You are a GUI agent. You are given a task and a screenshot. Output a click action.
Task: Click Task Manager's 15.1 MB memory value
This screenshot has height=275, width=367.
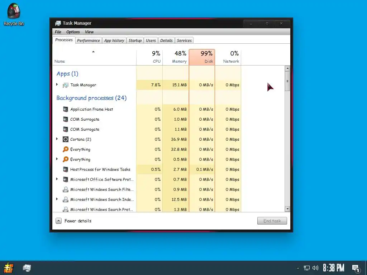pos(180,85)
